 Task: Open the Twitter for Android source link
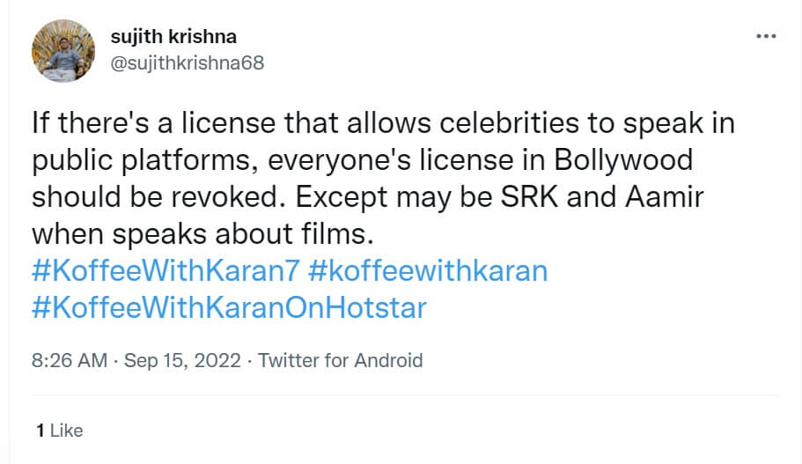pyautogui.click(x=342, y=360)
